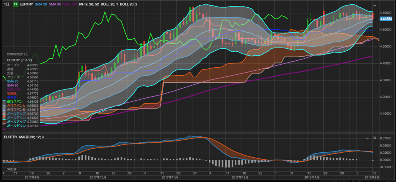
Task: Select the 安値 4.65960 legend row
Action: point(23,73)
